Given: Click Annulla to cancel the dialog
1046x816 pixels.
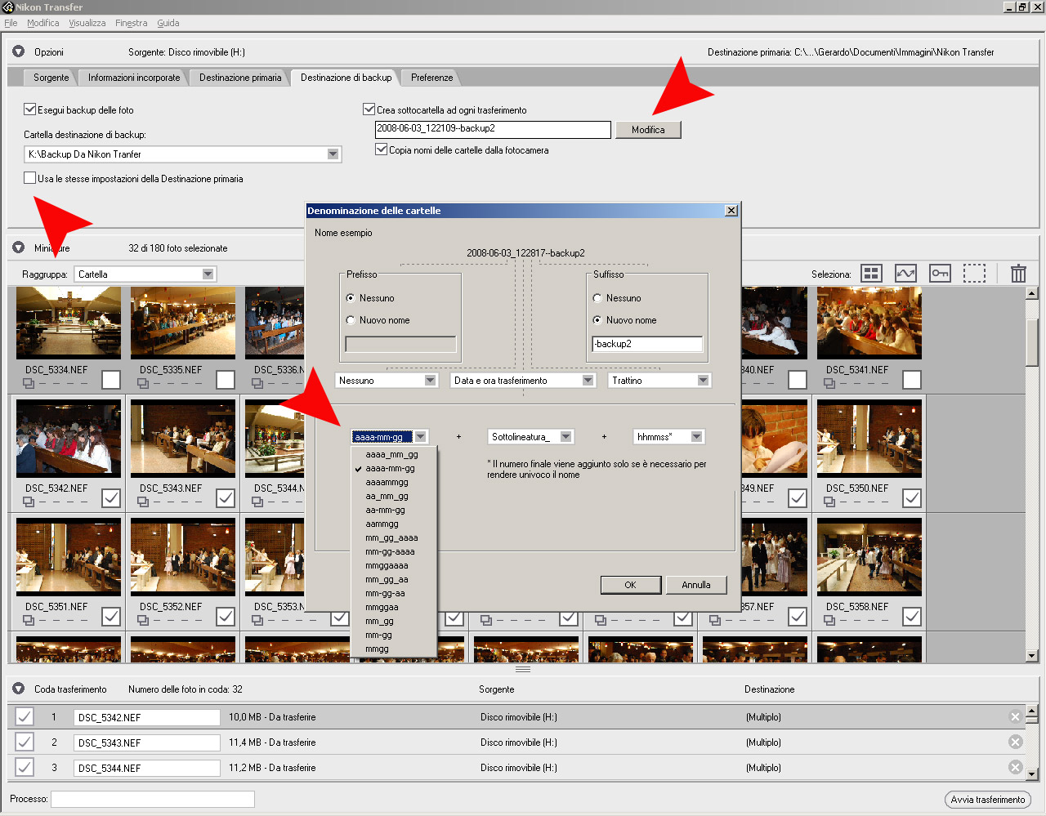Looking at the screenshot, I should (696, 585).
